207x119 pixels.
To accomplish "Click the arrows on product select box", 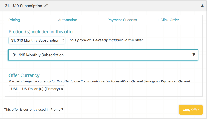I will click(x=63, y=40).
